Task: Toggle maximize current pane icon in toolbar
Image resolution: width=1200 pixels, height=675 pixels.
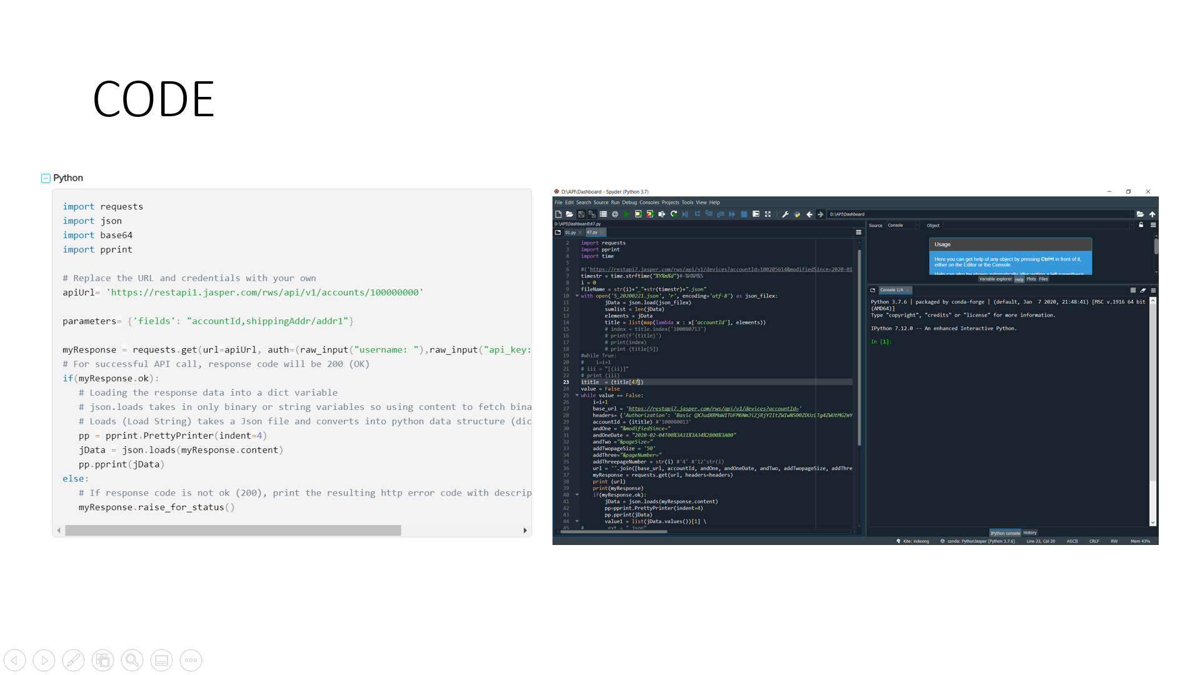Action: [767, 214]
